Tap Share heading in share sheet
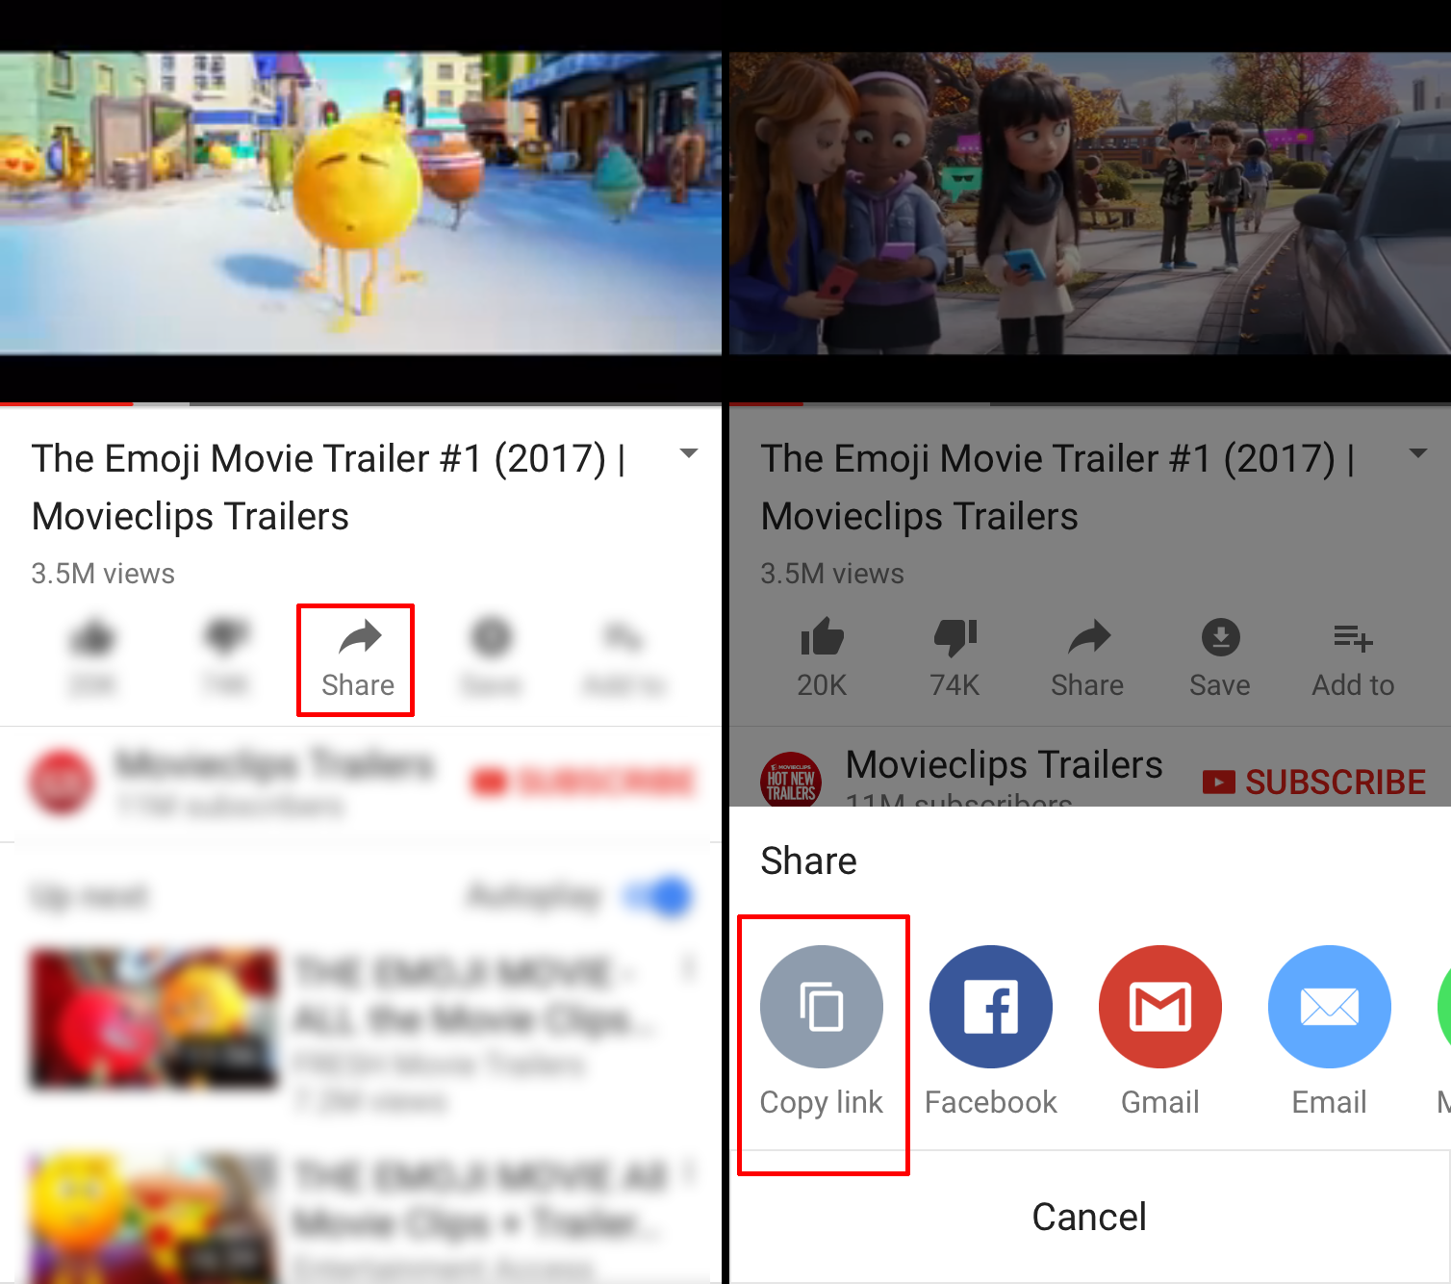The width and height of the screenshot is (1451, 1284). coord(808,860)
